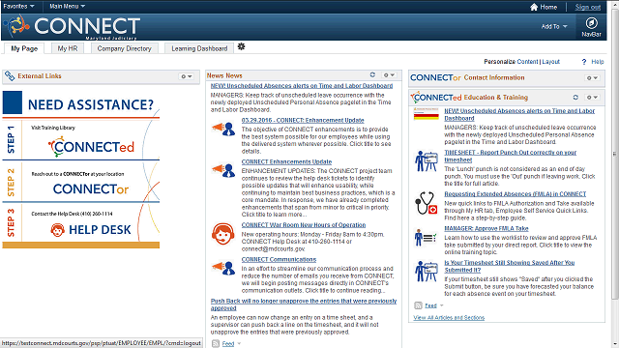
Task: Click the CONNECTed Step 1 logo
Action: [91, 146]
